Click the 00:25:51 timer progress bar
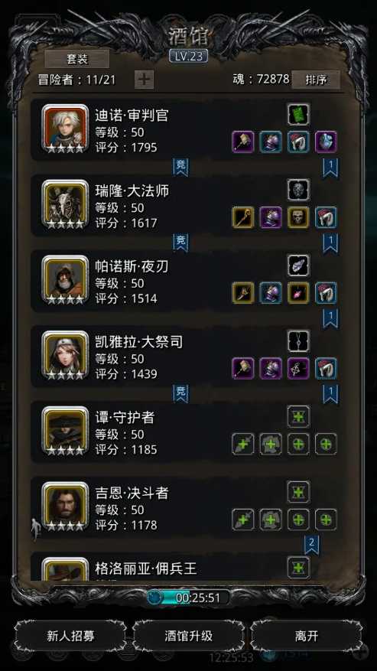 pos(188,598)
